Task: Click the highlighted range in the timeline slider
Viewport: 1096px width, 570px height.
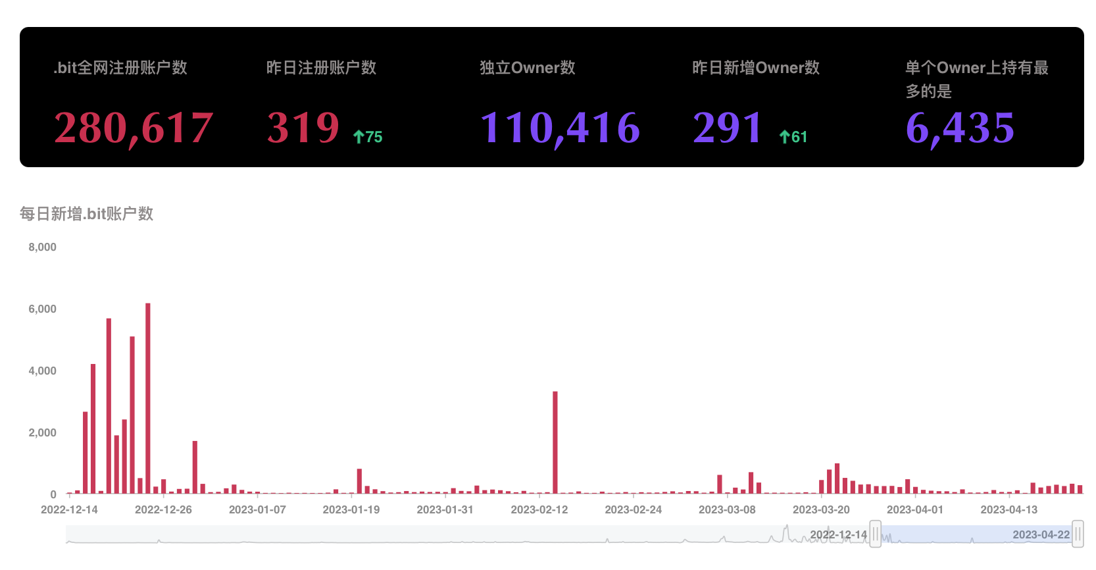Action: 976,534
